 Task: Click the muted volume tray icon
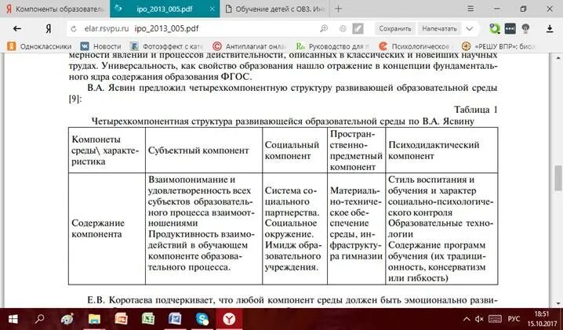479,319
